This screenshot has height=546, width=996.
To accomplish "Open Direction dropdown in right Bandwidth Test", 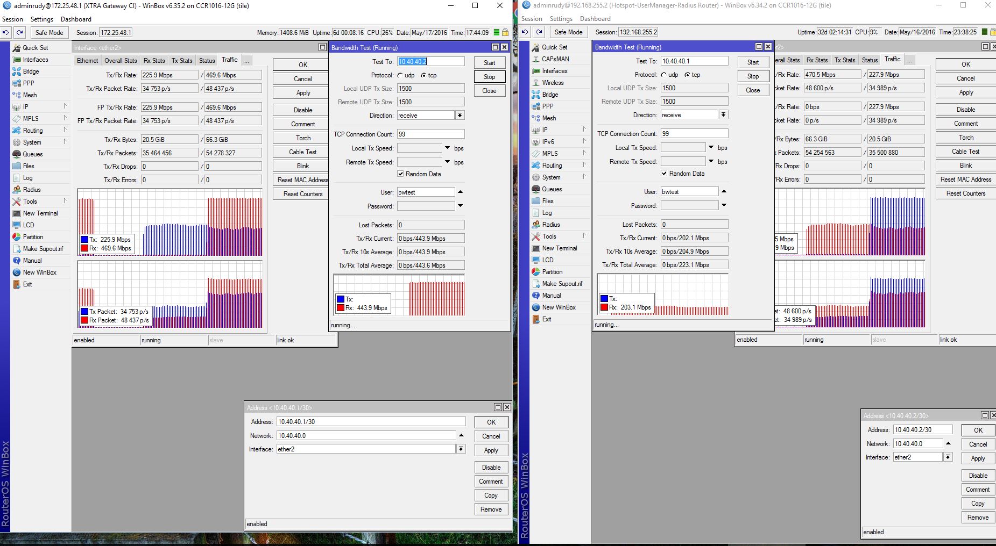I will click(724, 115).
